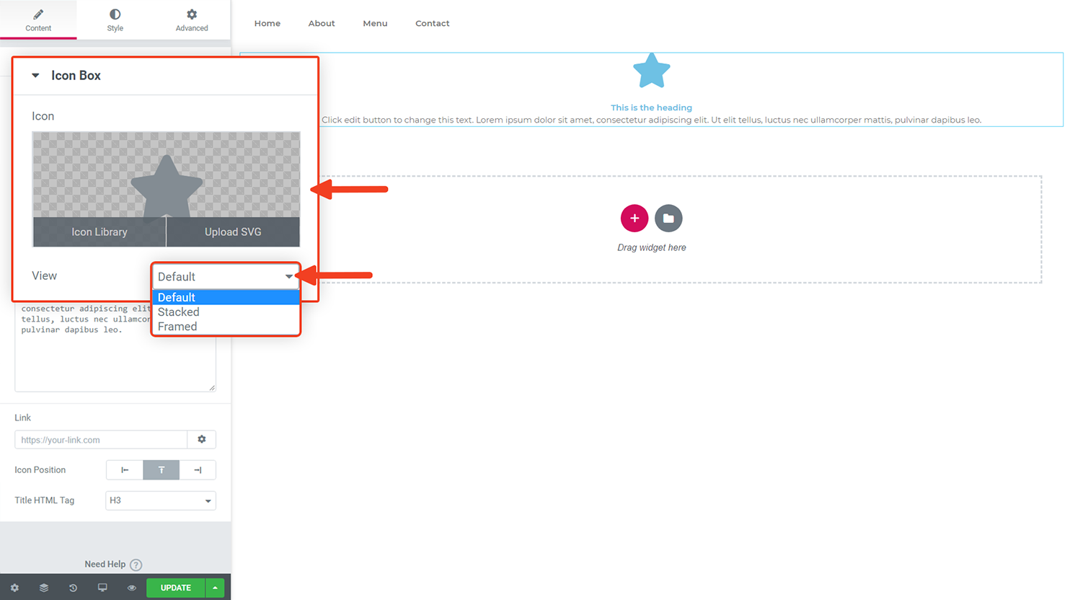The height and width of the screenshot is (600, 1070).
Task: Open the Navigator layers panel icon
Action: (44, 588)
